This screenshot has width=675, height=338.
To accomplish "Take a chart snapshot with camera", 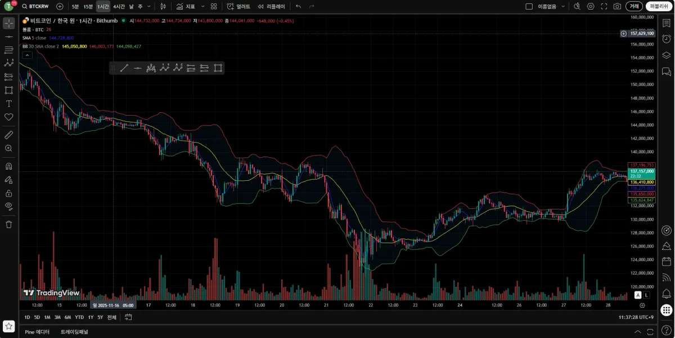I will (617, 6).
